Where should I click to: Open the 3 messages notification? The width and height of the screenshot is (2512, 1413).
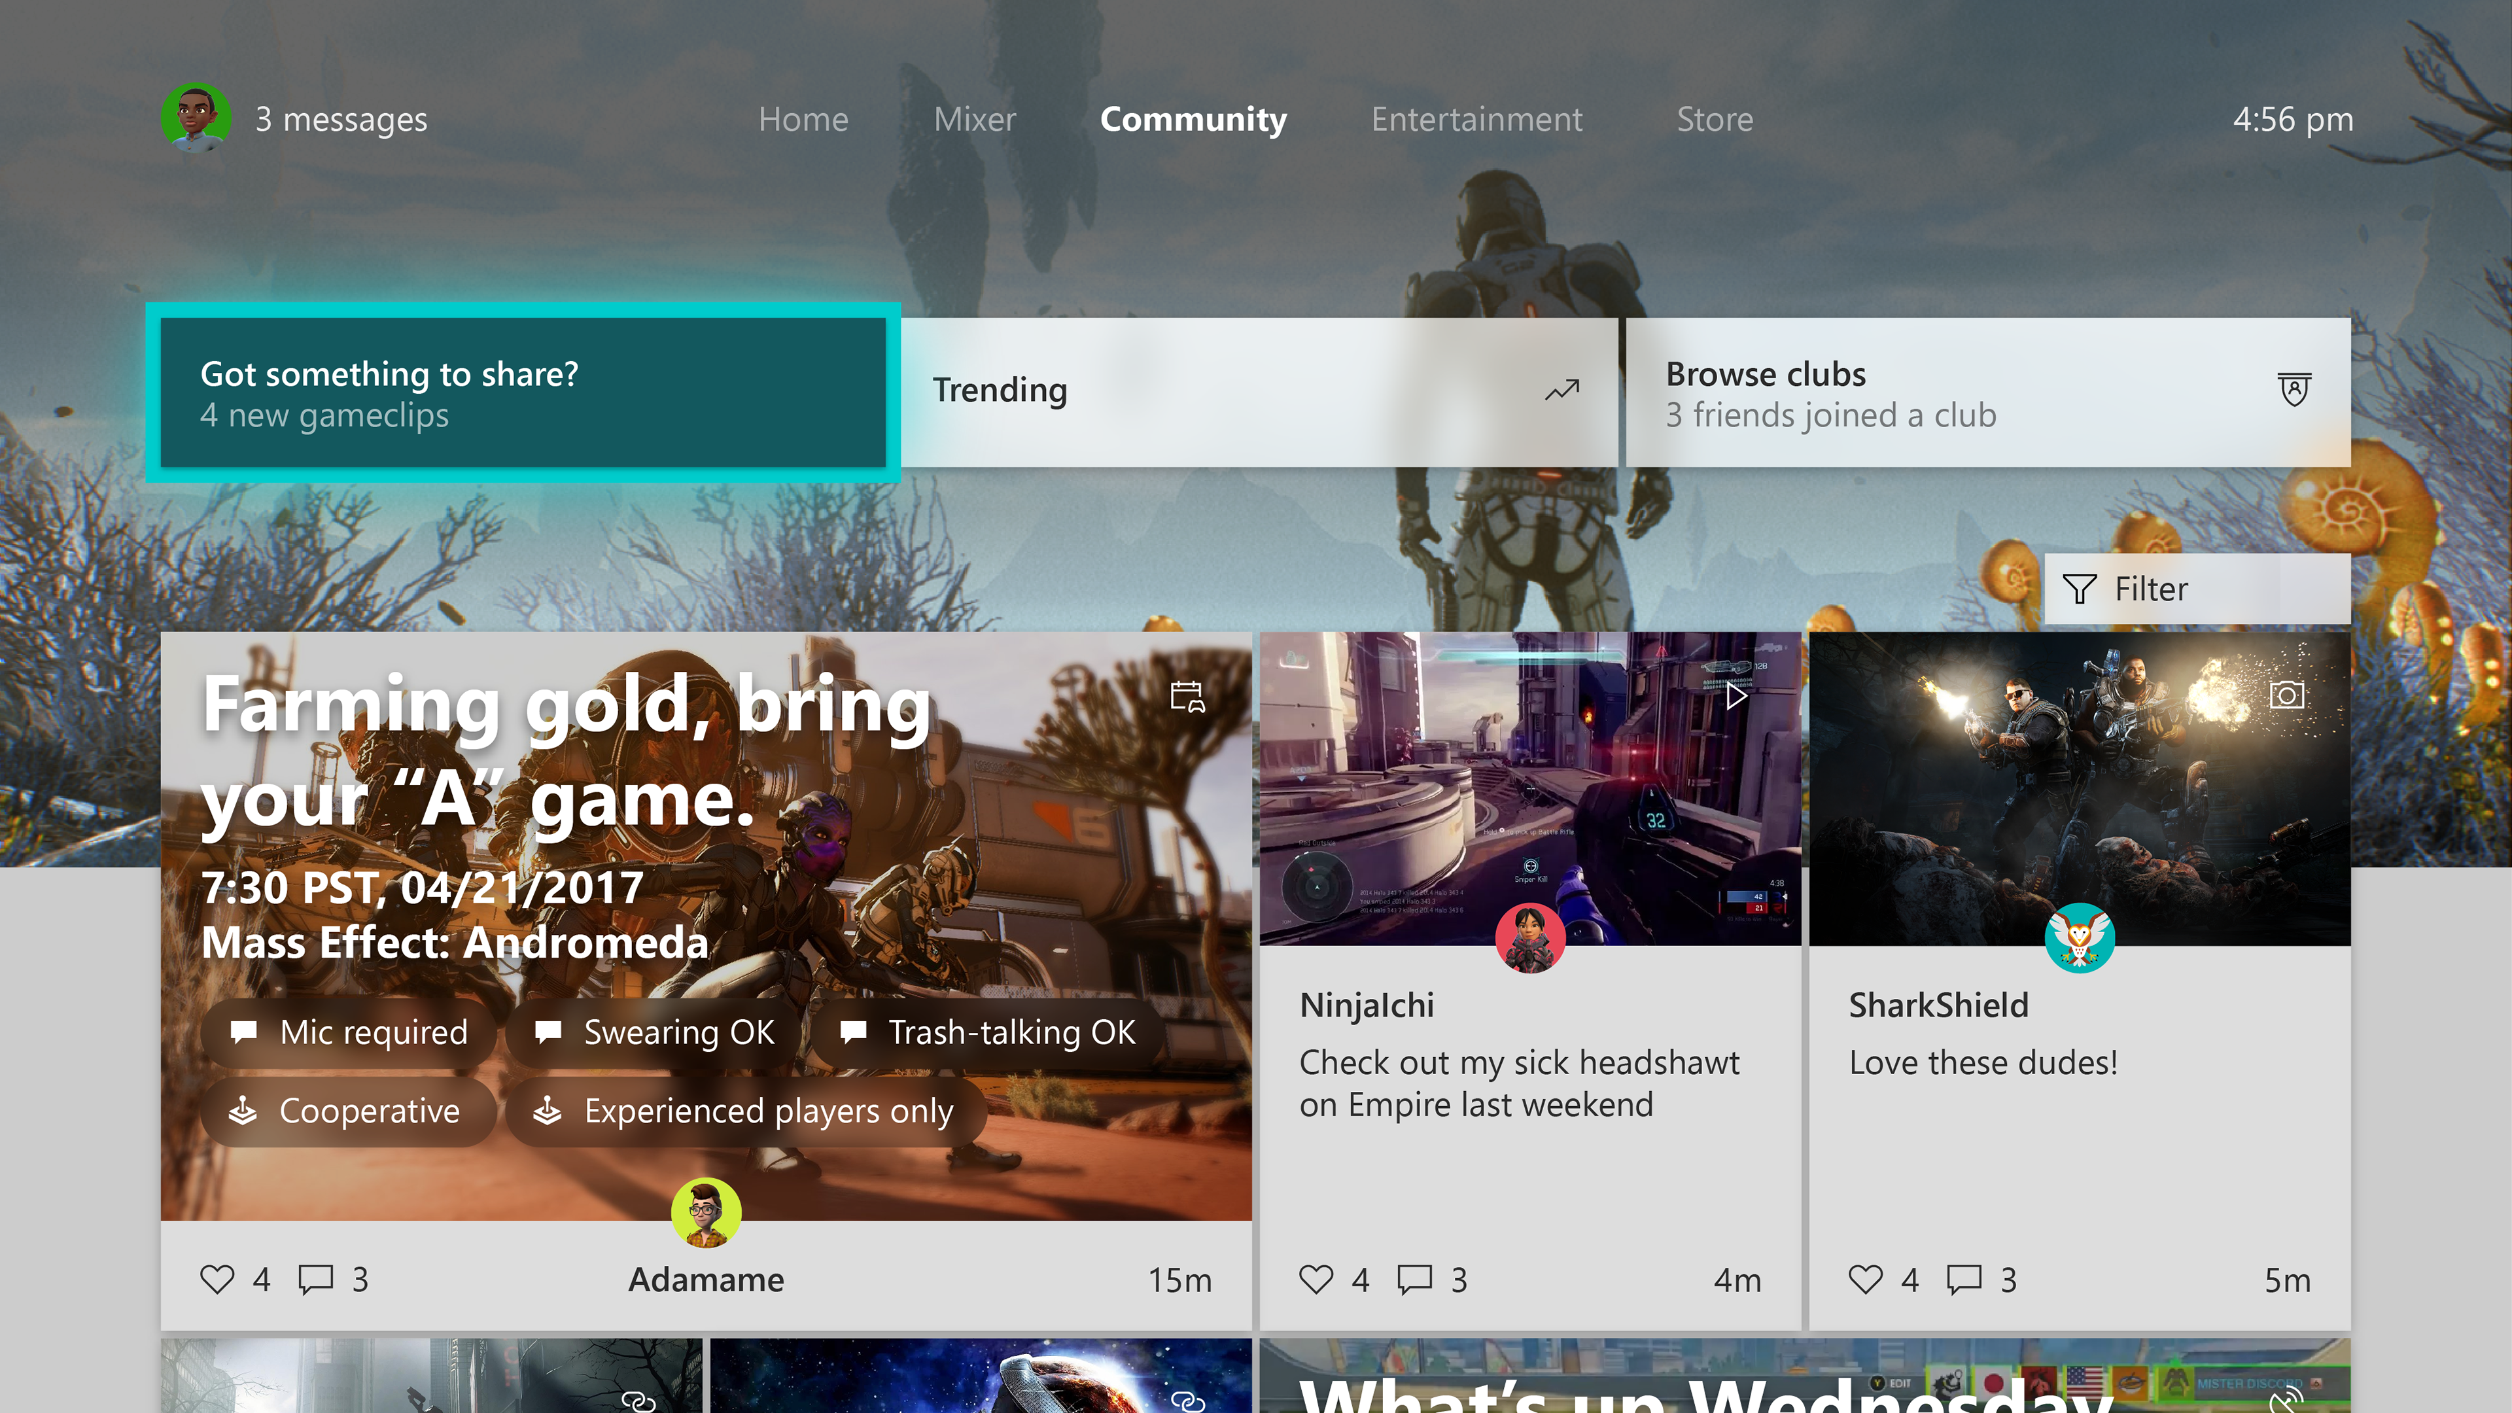point(341,119)
